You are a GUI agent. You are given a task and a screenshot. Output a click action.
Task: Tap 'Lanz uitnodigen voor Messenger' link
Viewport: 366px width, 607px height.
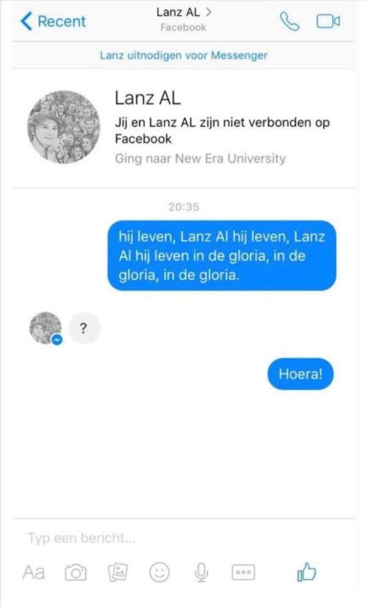pyautogui.click(x=184, y=56)
